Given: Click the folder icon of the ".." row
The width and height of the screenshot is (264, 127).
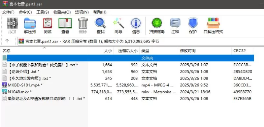Looking at the screenshot, I should [x=5, y=58].
